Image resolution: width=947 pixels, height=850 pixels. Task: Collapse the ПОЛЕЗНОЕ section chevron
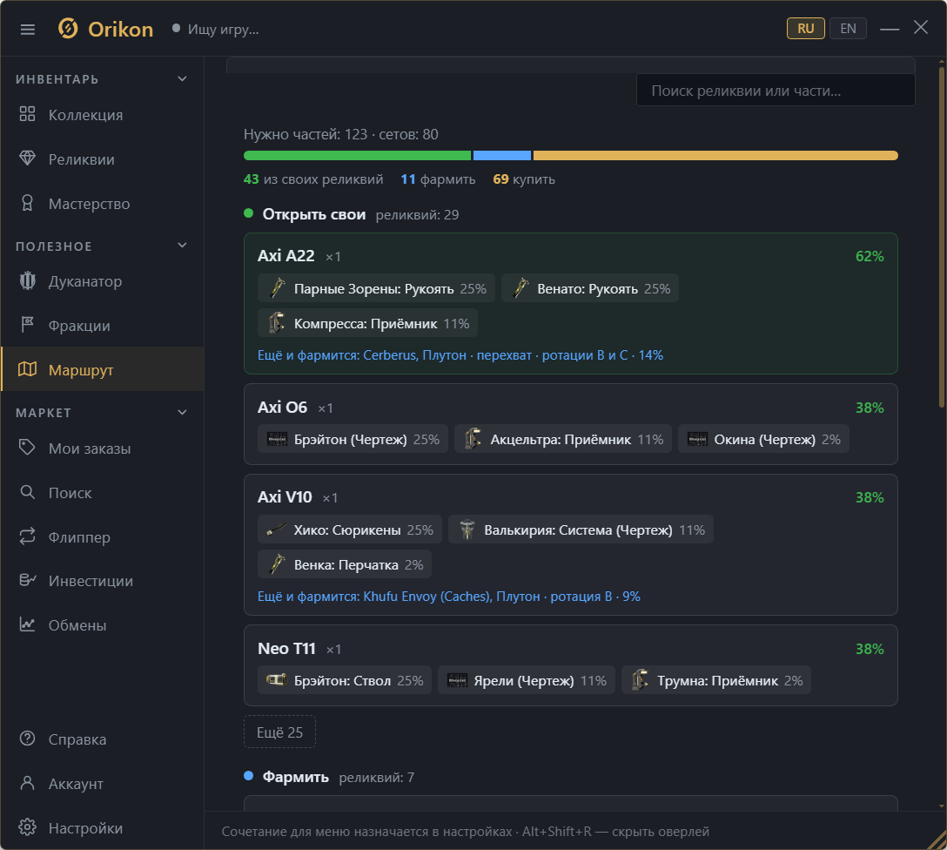tap(183, 246)
